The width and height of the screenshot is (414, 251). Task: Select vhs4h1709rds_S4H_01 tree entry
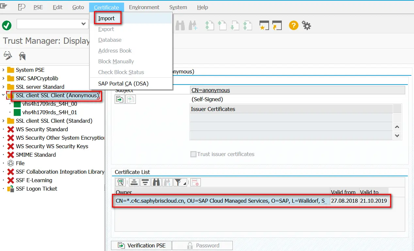[x=50, y=112]
